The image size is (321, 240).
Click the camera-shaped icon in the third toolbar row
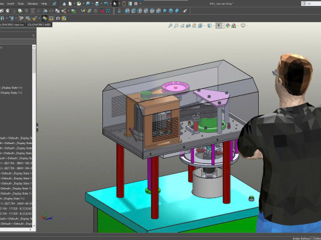coord(58,18)
